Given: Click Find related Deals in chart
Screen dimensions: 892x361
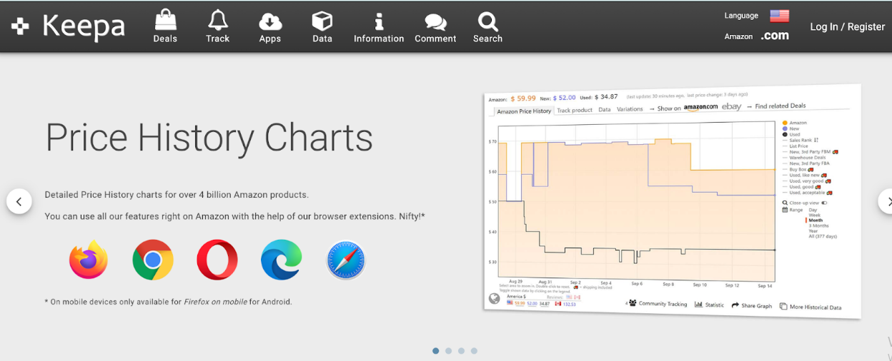Looking at the screenshot, I should pyautogui.click(x=780, y=106).
